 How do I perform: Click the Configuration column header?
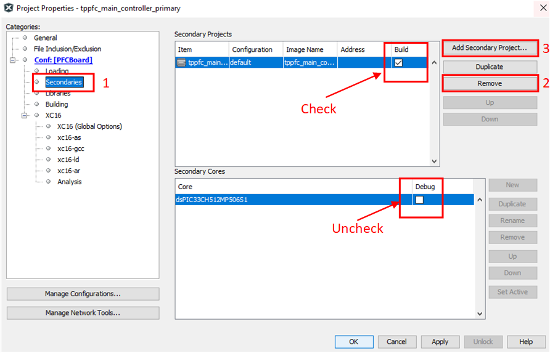click(x=256, y=49)
